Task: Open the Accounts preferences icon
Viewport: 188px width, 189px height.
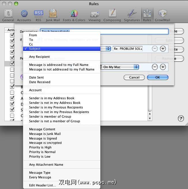Action: [x=24, y=15]
